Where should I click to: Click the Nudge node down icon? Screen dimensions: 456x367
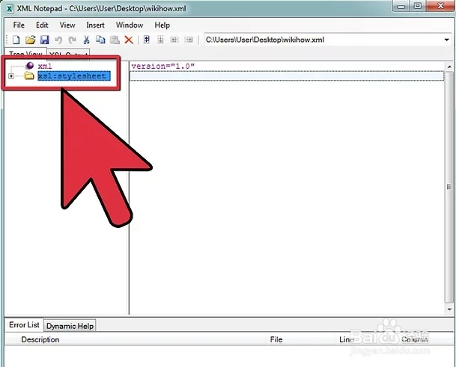[x=160, y=40]
